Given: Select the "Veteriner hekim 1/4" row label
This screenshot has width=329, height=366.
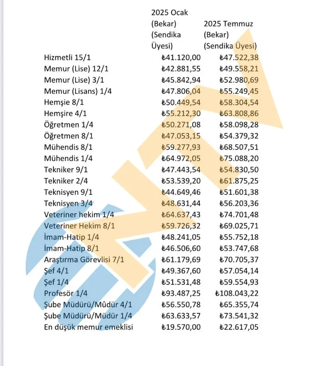Looking at the screenshot, I should coord(79,215).
